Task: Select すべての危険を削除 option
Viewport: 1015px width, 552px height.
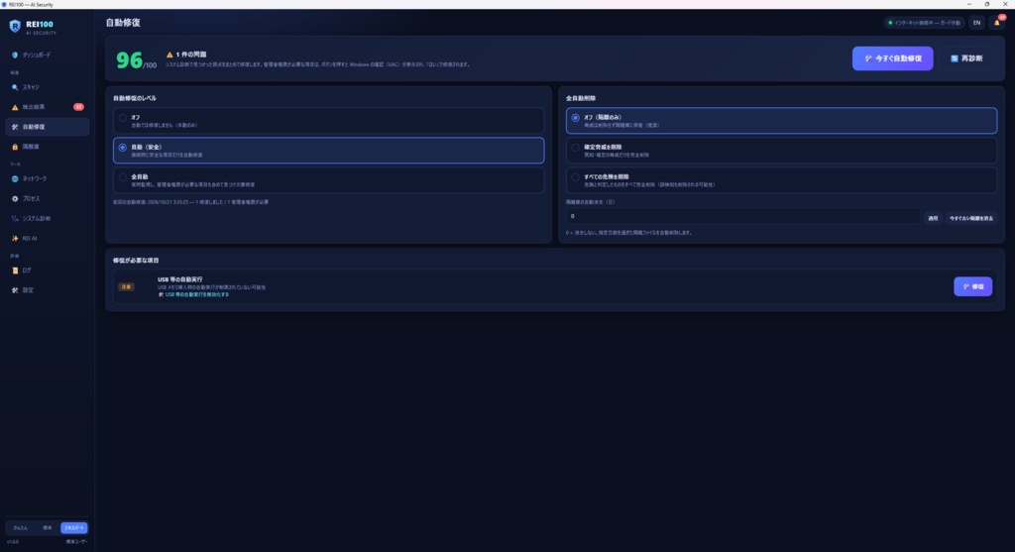Action: tap(781, 180)
